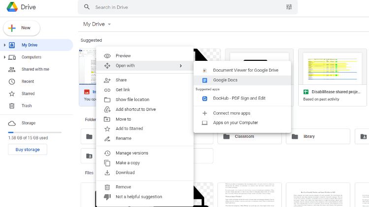Open Shared with me in sidebar
This screenshot has width=369, height=207.
[x=36, y=69]
